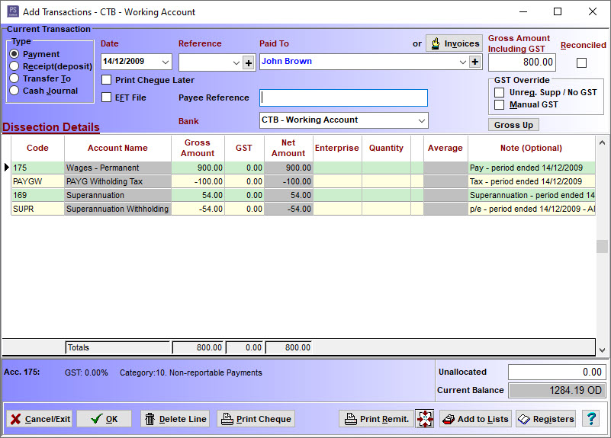The image size is (611, 438).
Task: Click the red X Cancel/Exit button
Action: pos(39,419)
